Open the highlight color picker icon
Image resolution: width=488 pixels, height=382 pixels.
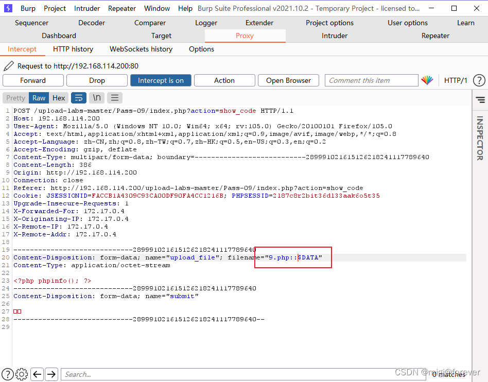coord(427,80)
